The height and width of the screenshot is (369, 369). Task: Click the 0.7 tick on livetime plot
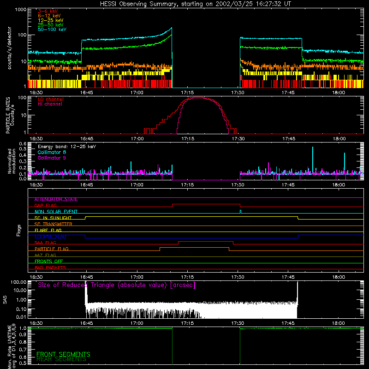pyautogui.click(x=23, y=350)
